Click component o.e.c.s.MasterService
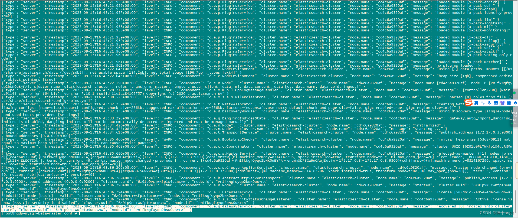 pyautogui.click(x=230, y=154)
